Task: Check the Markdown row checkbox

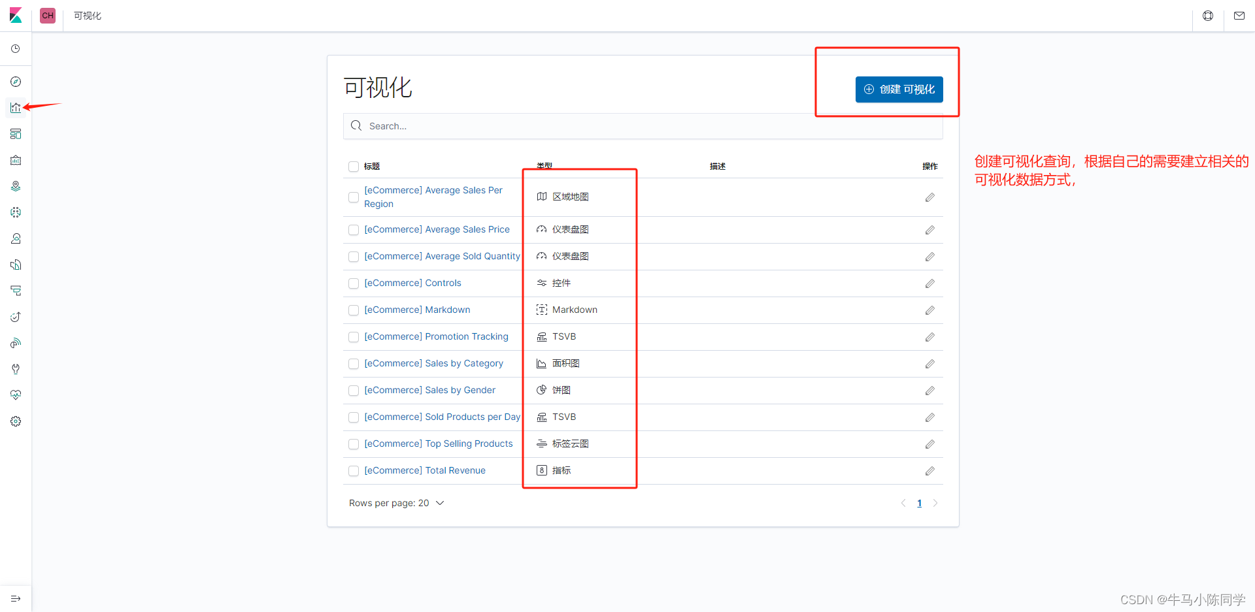Action: pos(354,310)
